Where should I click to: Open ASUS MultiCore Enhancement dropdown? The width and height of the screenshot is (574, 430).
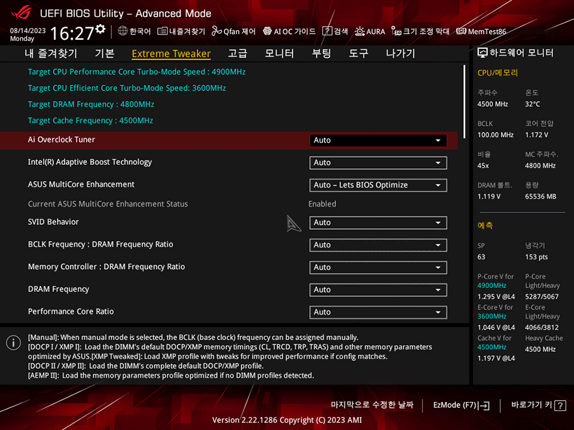pyautogui.click(x=378, y=185)
